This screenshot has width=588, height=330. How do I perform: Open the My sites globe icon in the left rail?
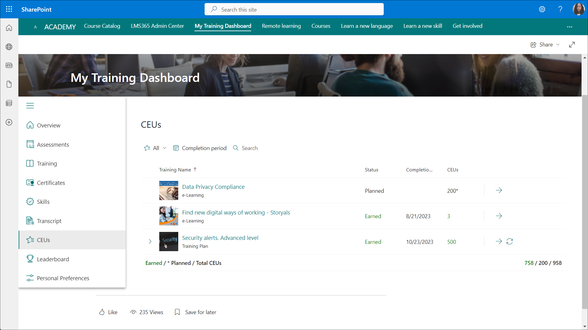pos(9,47)
